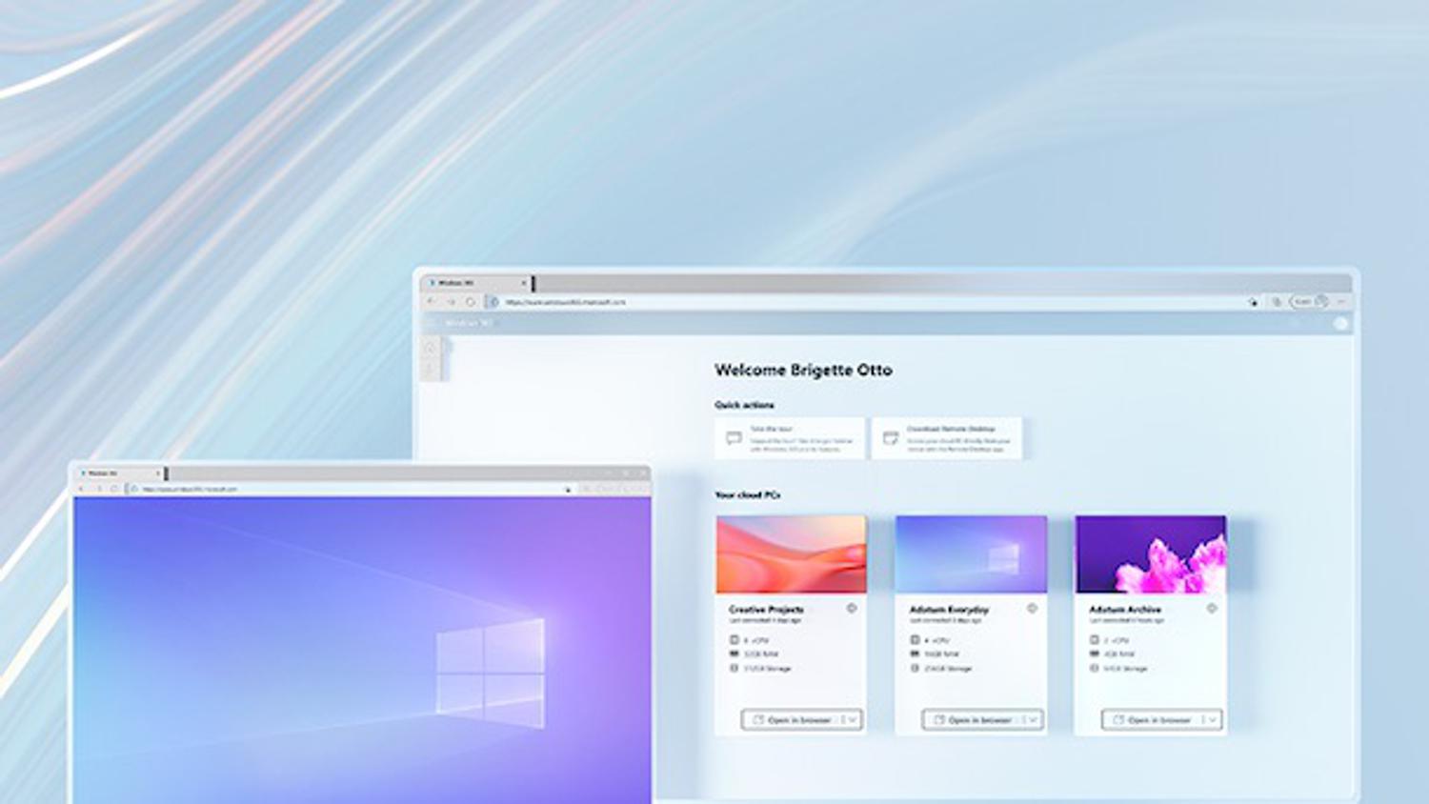
Task: Open settings gear on Adatum Archive card
Action: (1212, 608)
